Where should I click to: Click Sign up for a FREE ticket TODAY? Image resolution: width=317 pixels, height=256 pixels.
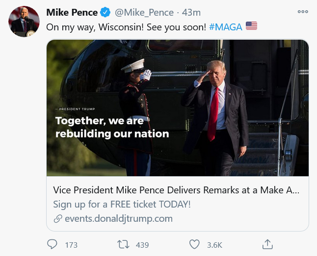(x=122, y=204)
